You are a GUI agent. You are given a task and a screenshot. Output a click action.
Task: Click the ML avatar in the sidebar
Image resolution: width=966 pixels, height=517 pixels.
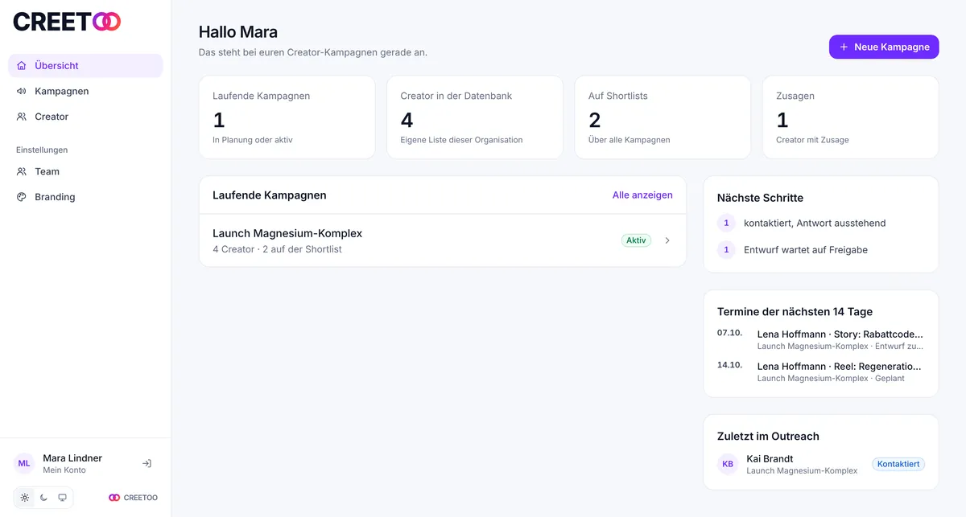tap(24, 464)
